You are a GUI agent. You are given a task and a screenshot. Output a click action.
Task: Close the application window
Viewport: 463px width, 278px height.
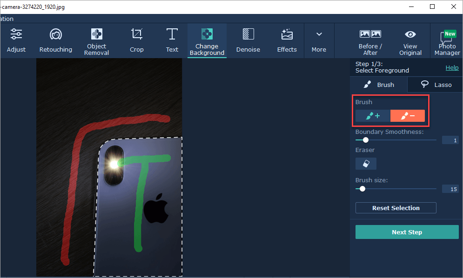pos(454,7)
